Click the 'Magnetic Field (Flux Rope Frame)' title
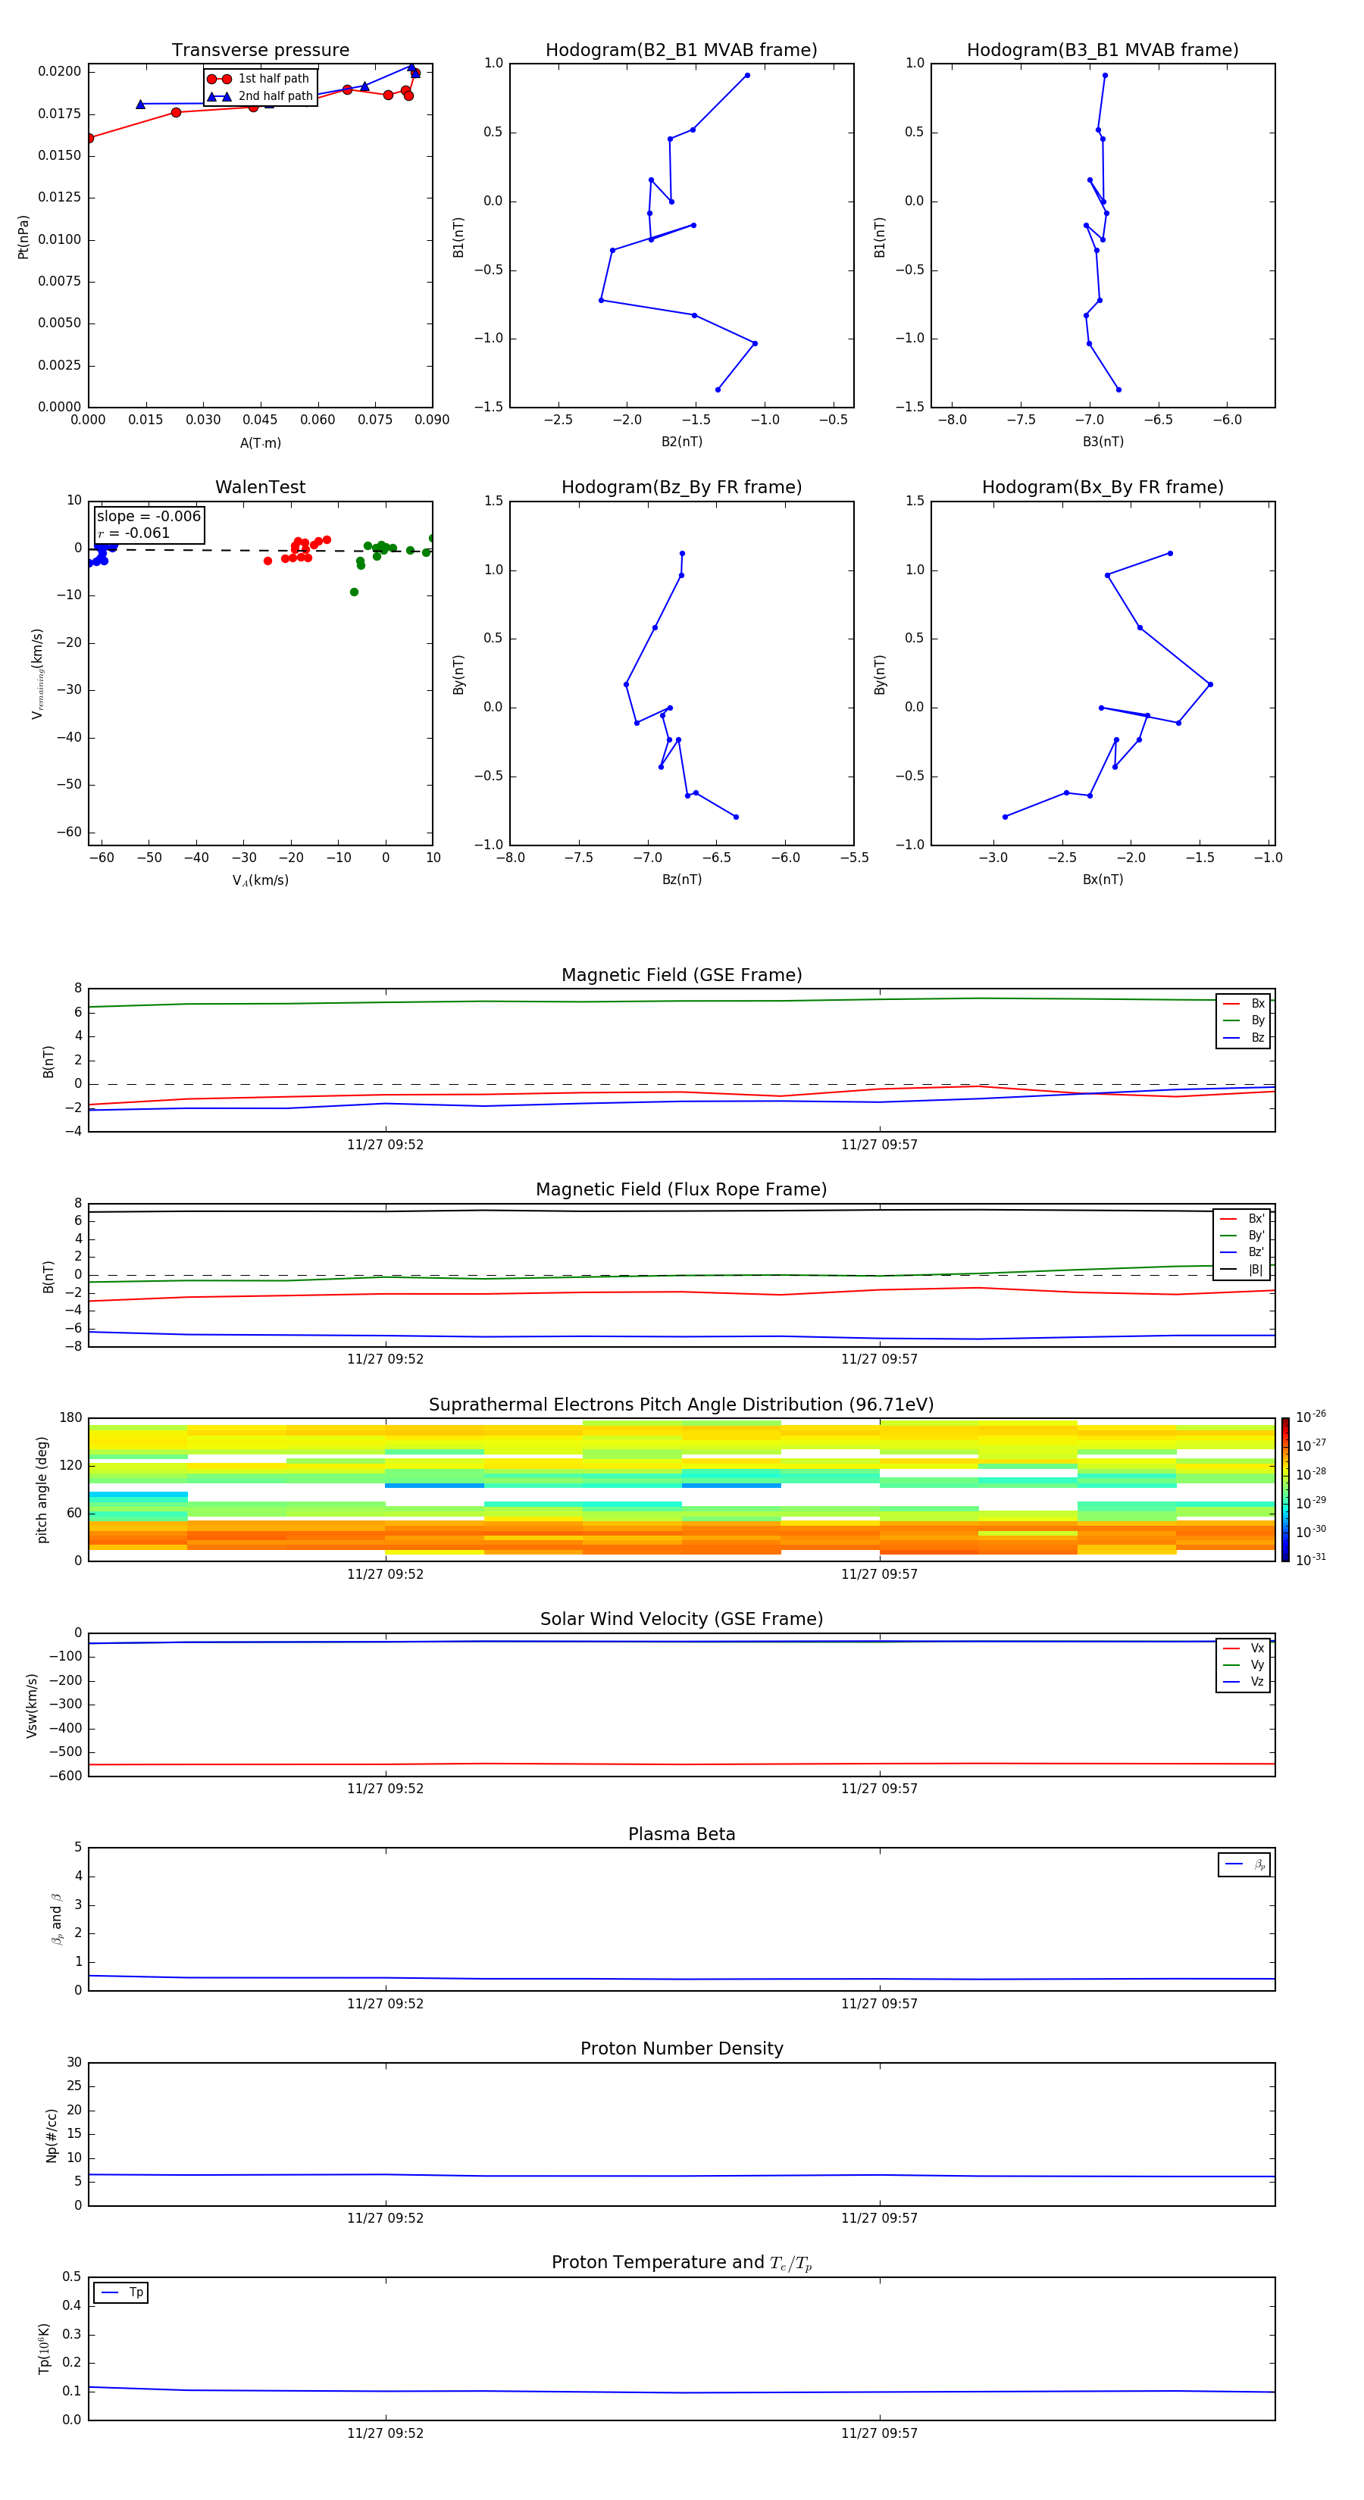This screenshot has width=1364, height=2500. point(681,1190)
